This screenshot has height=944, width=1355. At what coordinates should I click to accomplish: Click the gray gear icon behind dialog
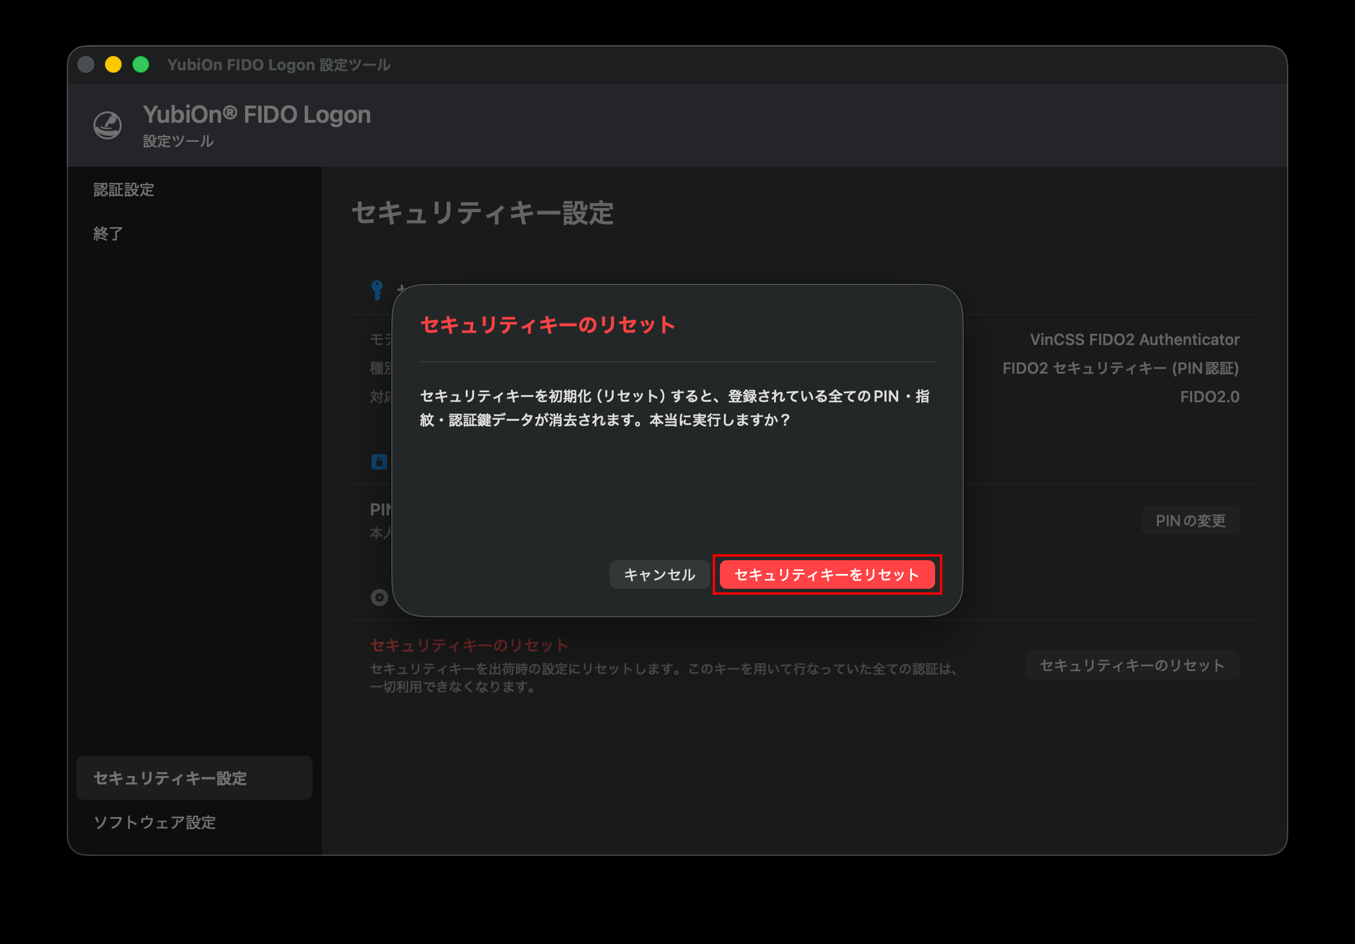pyautogui.click(x=379, y=597)
